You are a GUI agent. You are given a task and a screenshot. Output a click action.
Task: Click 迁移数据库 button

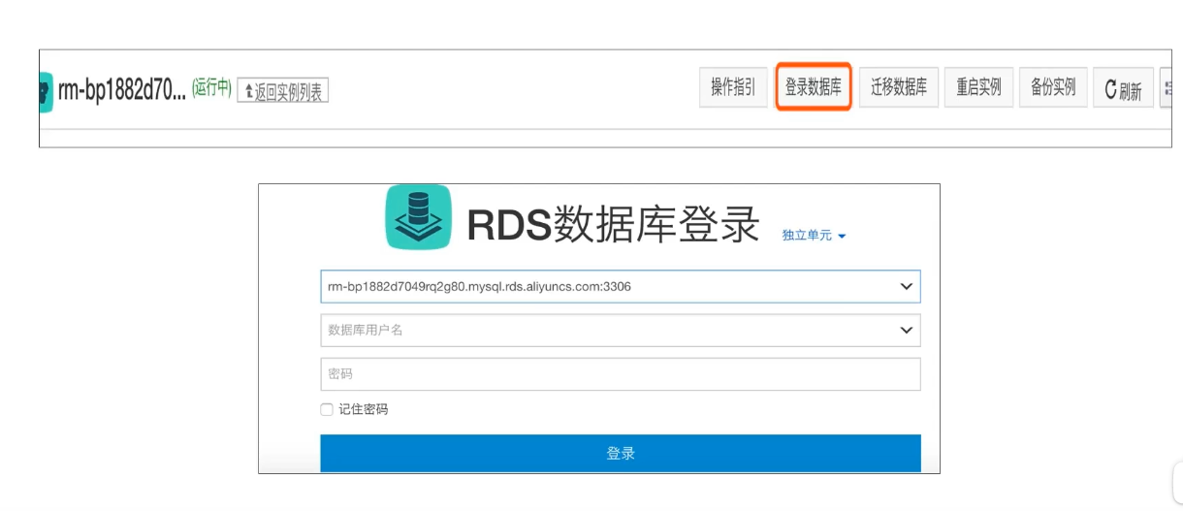coord(899,87)
